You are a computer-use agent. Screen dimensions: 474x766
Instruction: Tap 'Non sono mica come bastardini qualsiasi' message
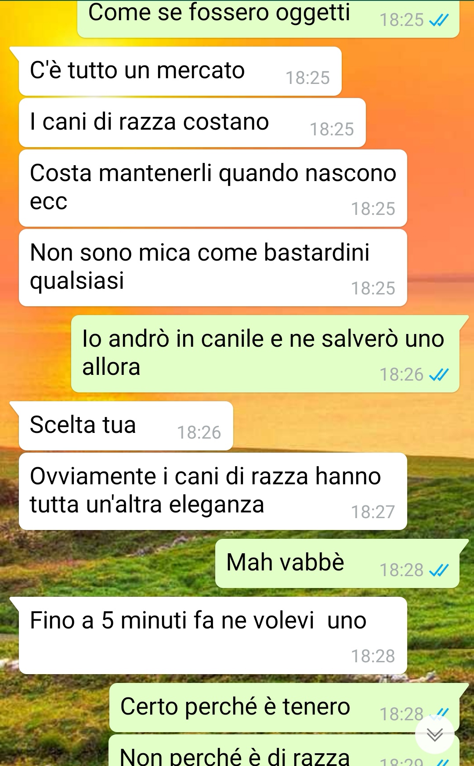click(x=213, y=268)
